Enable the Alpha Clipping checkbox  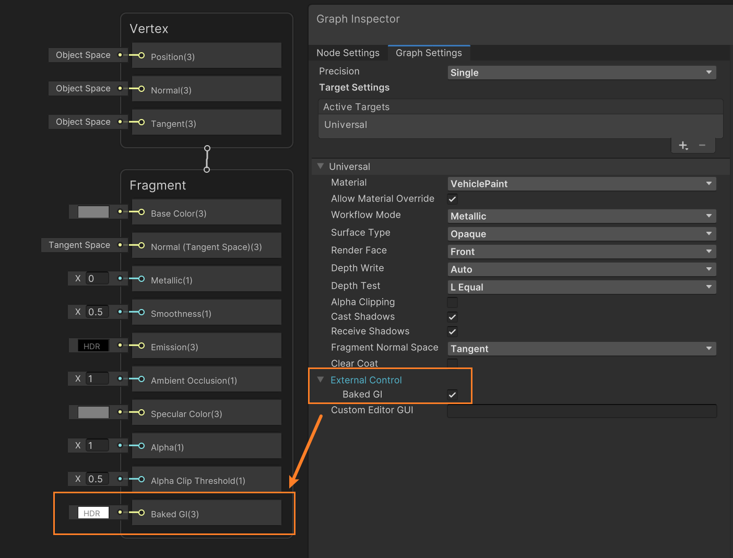click(452, 302)
